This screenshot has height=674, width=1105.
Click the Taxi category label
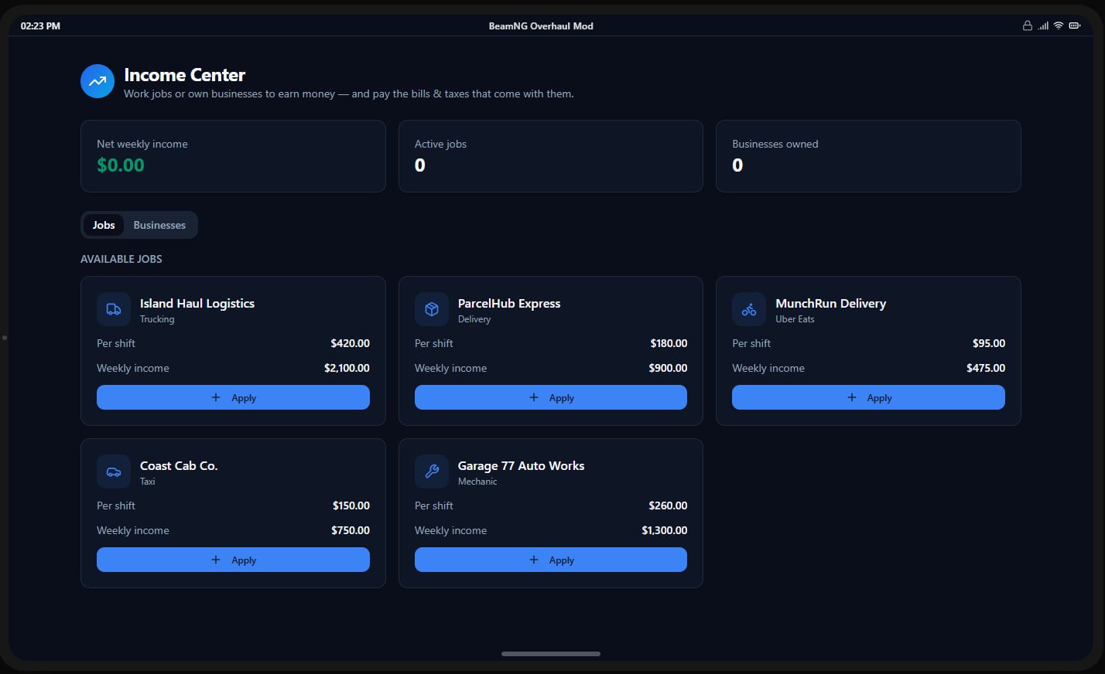point(148,482)
